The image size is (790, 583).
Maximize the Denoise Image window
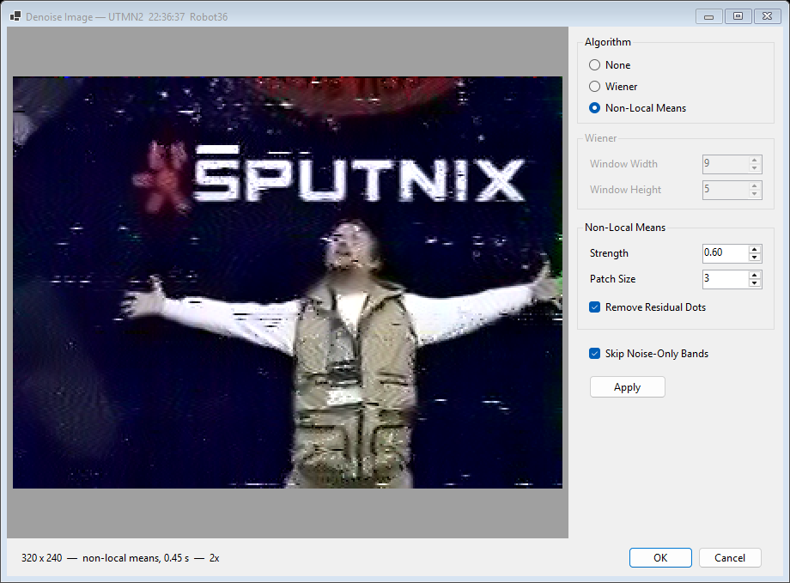[x=738, y=16]
